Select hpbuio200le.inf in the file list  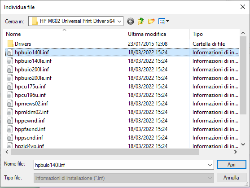[33, 78]
